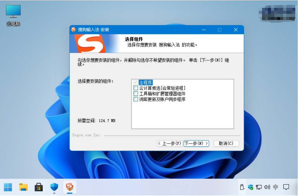
Task: Select the Sogou installer taskbar icon
Action: pyautogui.click(x=70, y=187)
